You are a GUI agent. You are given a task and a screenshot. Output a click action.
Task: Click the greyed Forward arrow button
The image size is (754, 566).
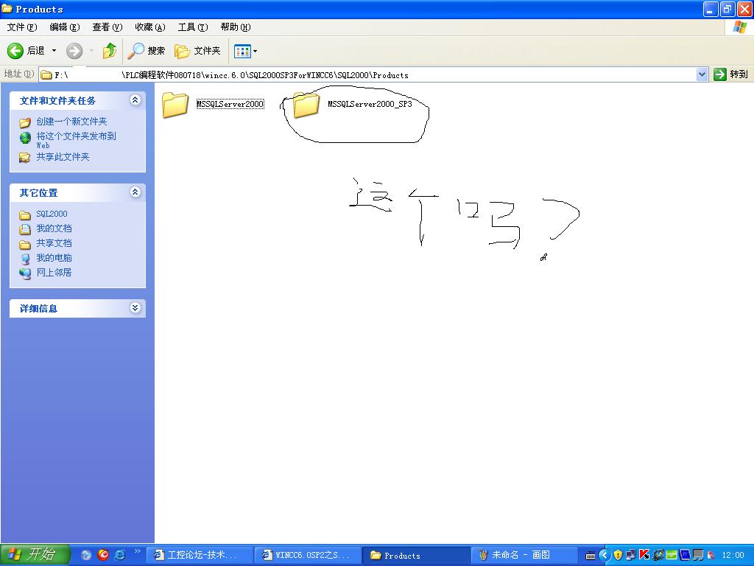point(74,51)
